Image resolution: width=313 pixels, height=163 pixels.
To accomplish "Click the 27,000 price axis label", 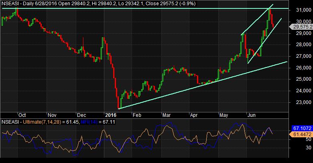I will [304, 56].
